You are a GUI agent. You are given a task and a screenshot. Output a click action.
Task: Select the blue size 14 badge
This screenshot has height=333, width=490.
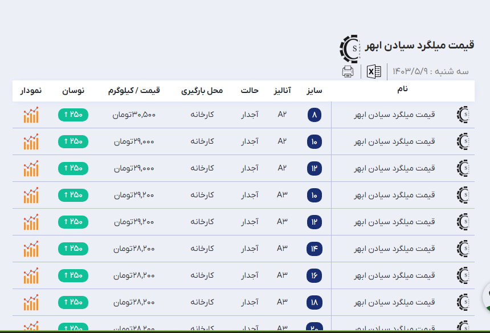315,249
